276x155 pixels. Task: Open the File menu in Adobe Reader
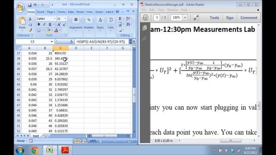click(x=144, y=10)
